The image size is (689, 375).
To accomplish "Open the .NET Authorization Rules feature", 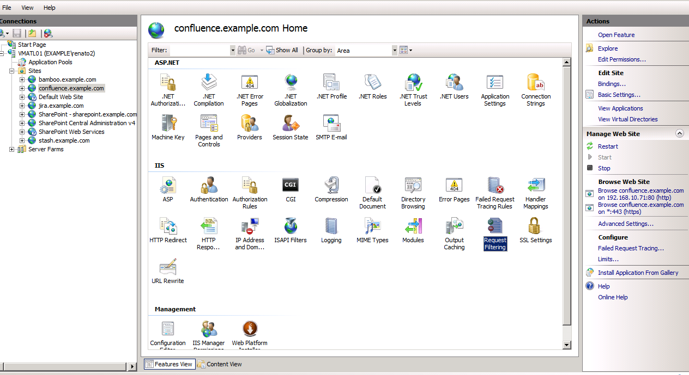I will [x=168, y=90].
